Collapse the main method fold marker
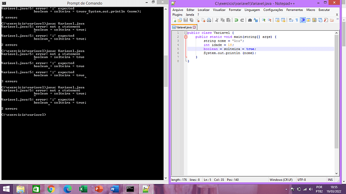 [x=186, y=37]
